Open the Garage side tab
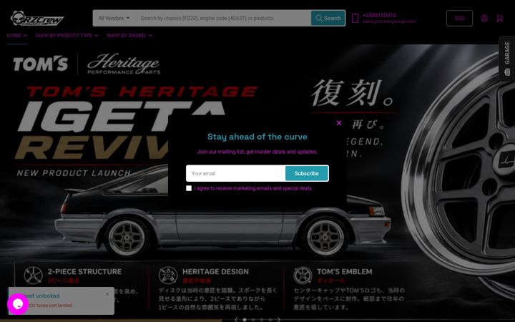The image size is (515, 322). coord(507,58)
